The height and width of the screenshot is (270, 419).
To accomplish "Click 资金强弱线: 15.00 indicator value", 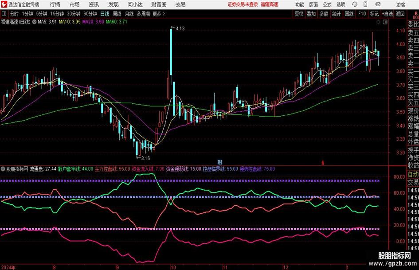I will [184, 169].
